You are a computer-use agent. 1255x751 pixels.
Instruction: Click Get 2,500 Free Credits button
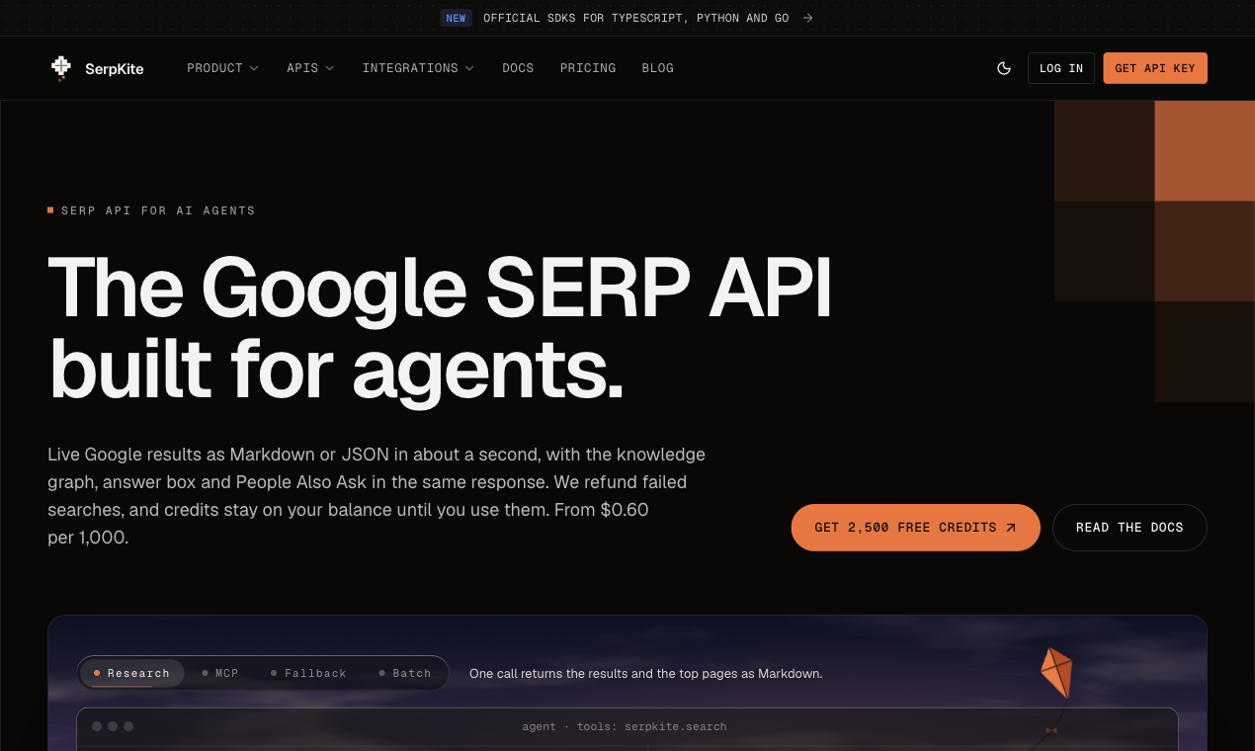click(x=915, y=528)
